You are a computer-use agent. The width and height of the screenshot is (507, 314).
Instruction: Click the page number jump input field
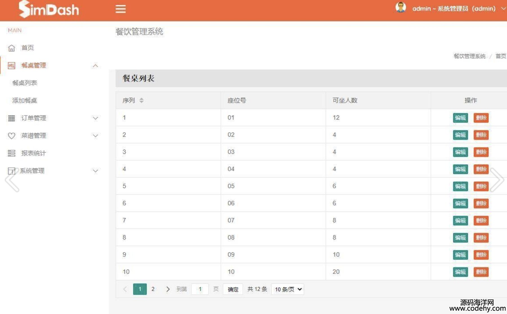200,289
